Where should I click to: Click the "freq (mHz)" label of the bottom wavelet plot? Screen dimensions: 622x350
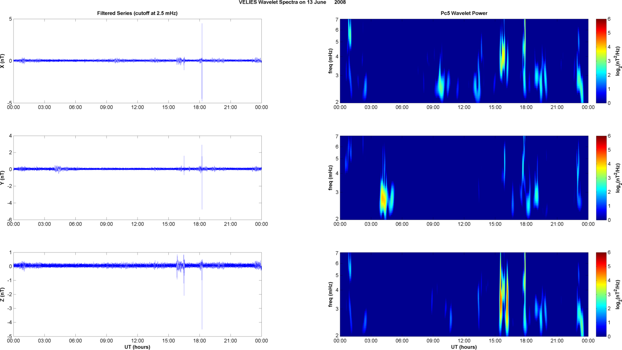click(331, 294)
